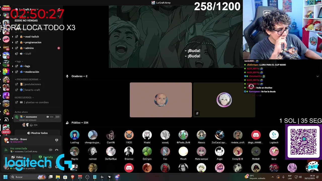Image resolution: width=322 pixels, height=181 pixels.
Task: Open the plantas-vs-zombies channel
Action: click(x=37, y=102)
